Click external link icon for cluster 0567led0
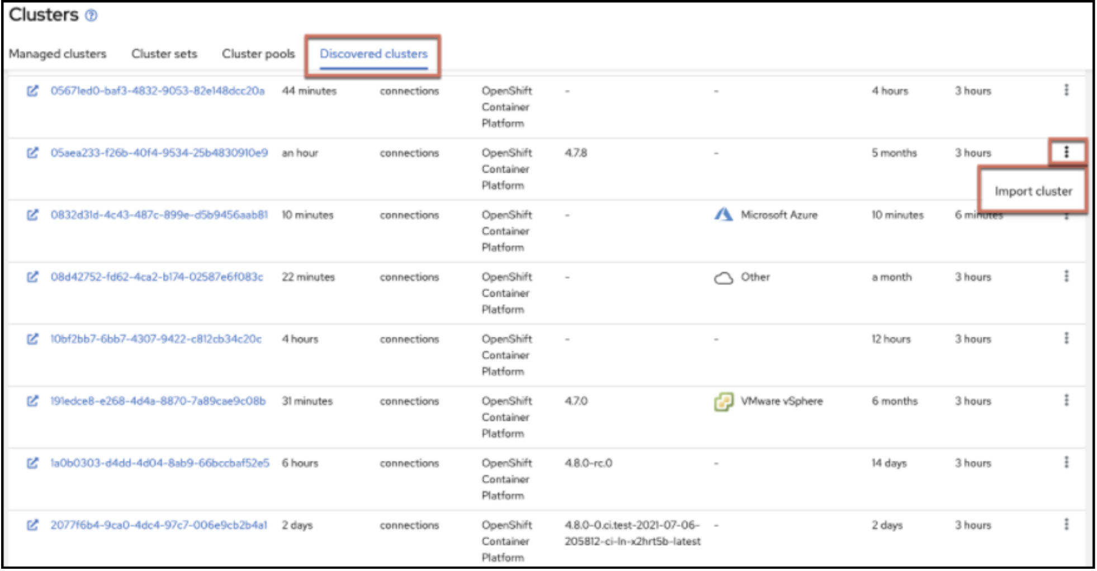This screenshot has height=571, width=1097. point(32,91)
